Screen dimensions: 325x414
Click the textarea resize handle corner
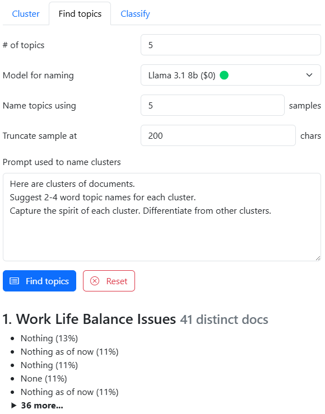(318, 258)
